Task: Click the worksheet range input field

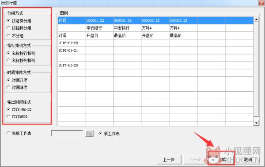Action: [67, 133]
